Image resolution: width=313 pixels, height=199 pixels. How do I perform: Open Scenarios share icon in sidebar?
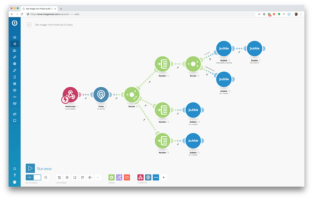(x=15, y=44)
